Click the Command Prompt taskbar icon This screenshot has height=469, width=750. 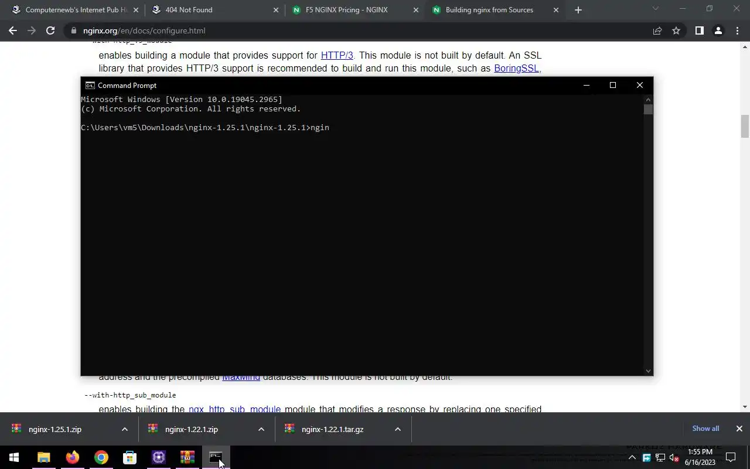[x=216, y=457]
